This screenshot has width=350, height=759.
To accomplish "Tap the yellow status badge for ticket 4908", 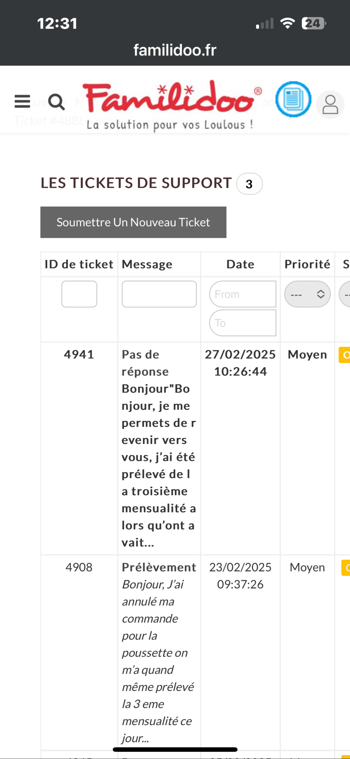I will (345, 568).
